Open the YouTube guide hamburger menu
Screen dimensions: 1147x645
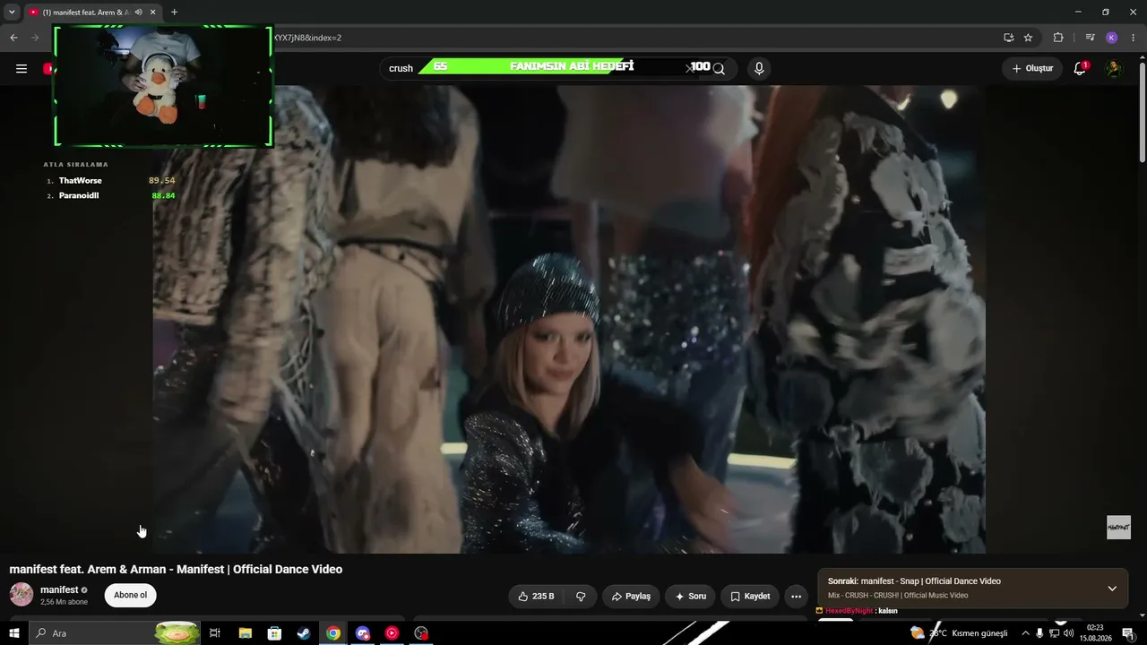[22, 68]
